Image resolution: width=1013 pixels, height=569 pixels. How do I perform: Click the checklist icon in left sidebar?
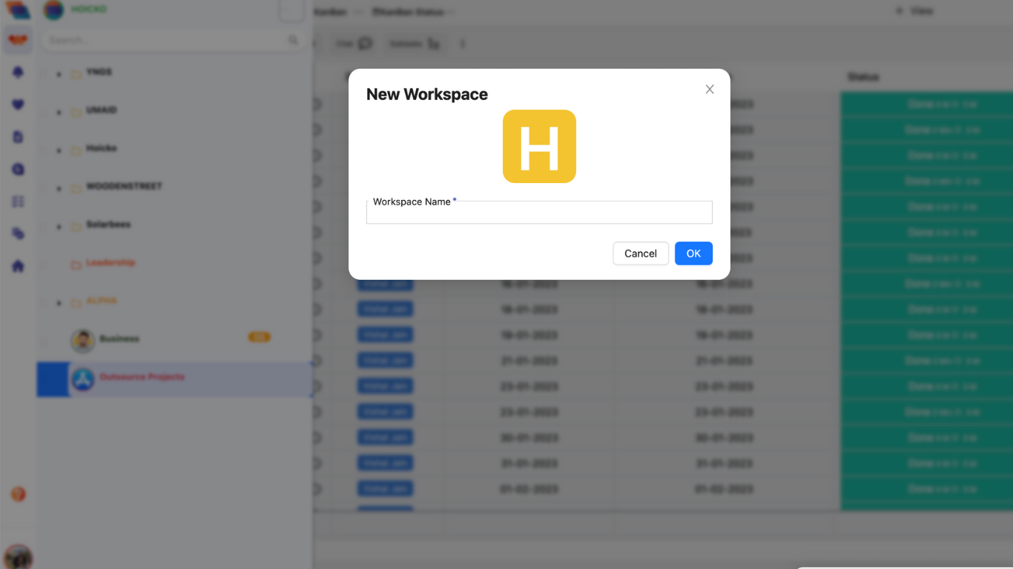coord(19,202)
